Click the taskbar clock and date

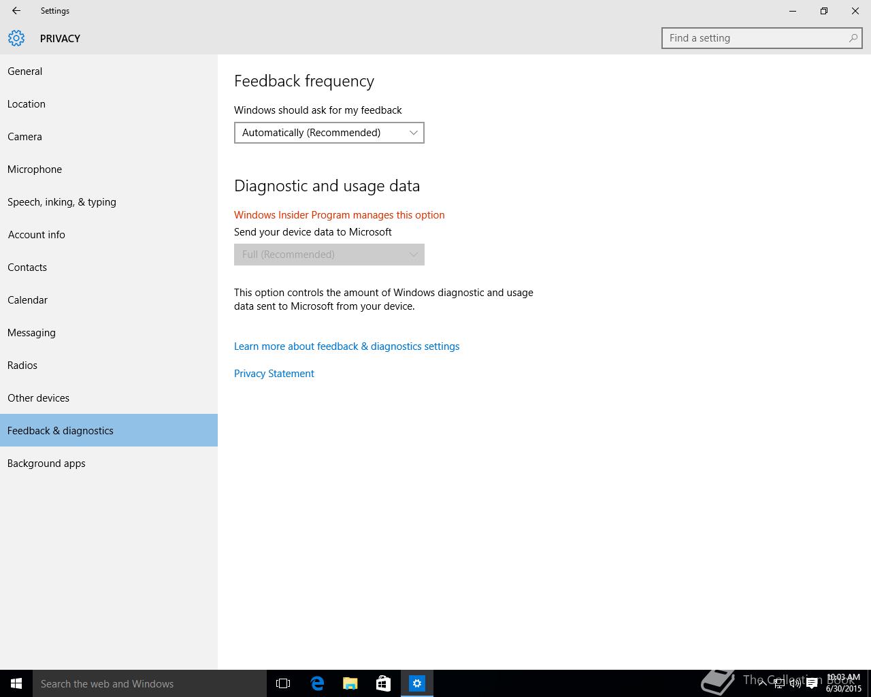click(x=844, y=683)
